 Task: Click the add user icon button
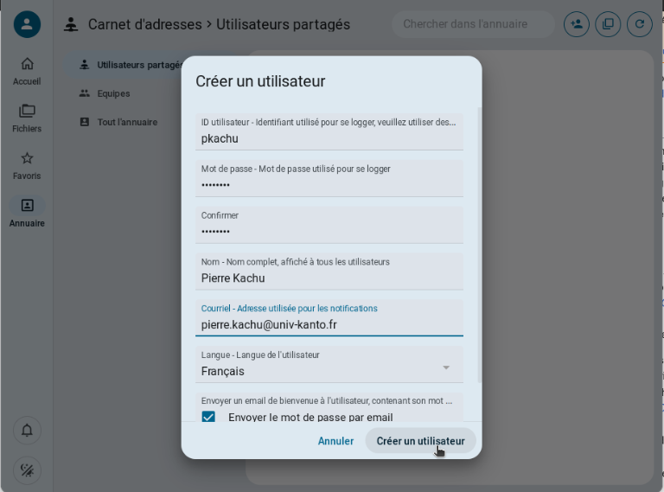click(577, 24)
